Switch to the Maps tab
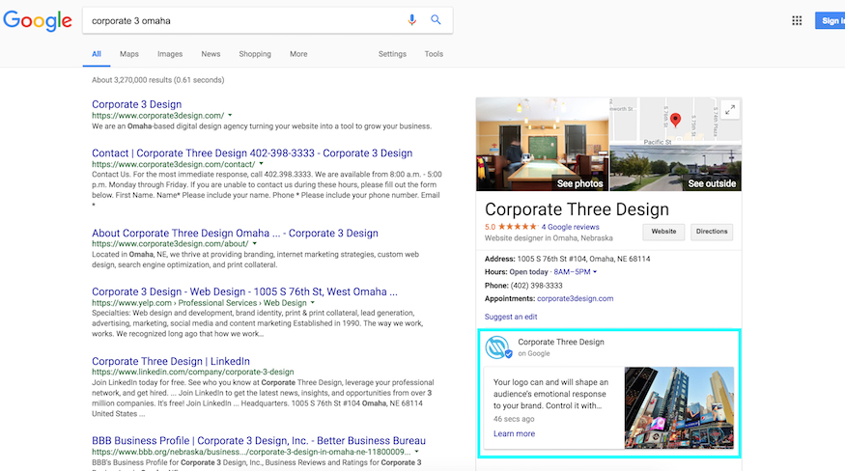 [x=129, y=54]
